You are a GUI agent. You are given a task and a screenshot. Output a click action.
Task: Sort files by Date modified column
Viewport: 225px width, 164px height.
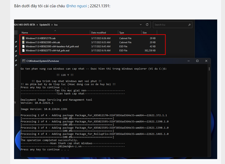98,33
